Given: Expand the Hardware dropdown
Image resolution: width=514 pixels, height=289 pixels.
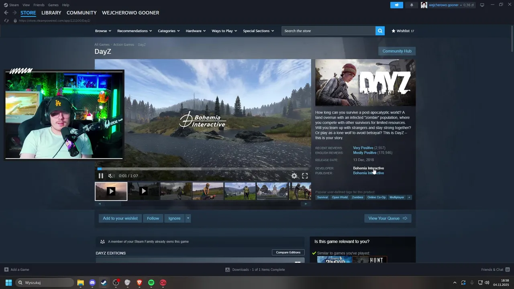Looking at the screenshot, I should point(196,31).
